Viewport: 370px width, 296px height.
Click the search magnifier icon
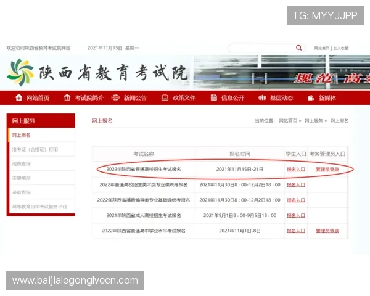[298, 48]
